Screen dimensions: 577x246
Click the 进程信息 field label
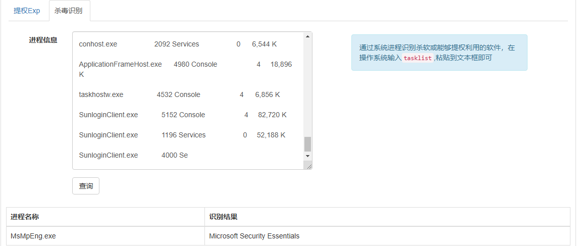point(43,40)
